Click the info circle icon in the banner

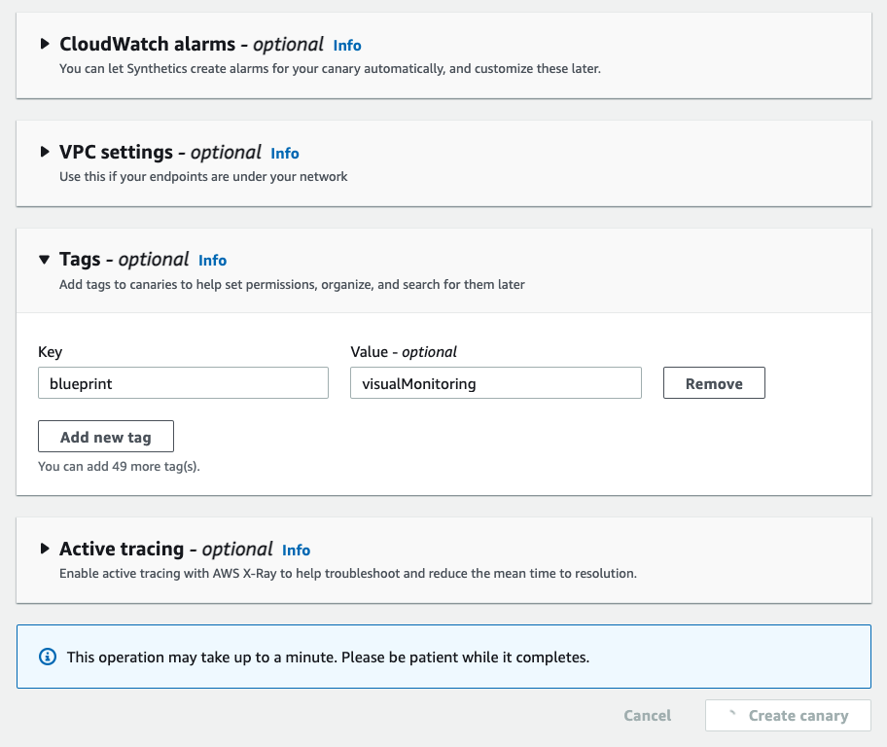pos(48,657)
